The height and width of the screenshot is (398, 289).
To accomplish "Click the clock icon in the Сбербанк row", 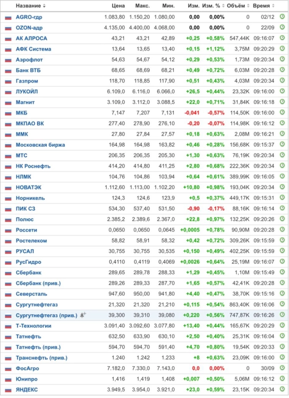I will pos(282,272).
